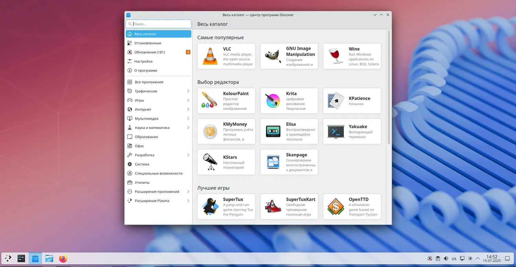This screenshot has width=516, height=267.
Task: Open the Утилиты category
Action: [159, 182]
